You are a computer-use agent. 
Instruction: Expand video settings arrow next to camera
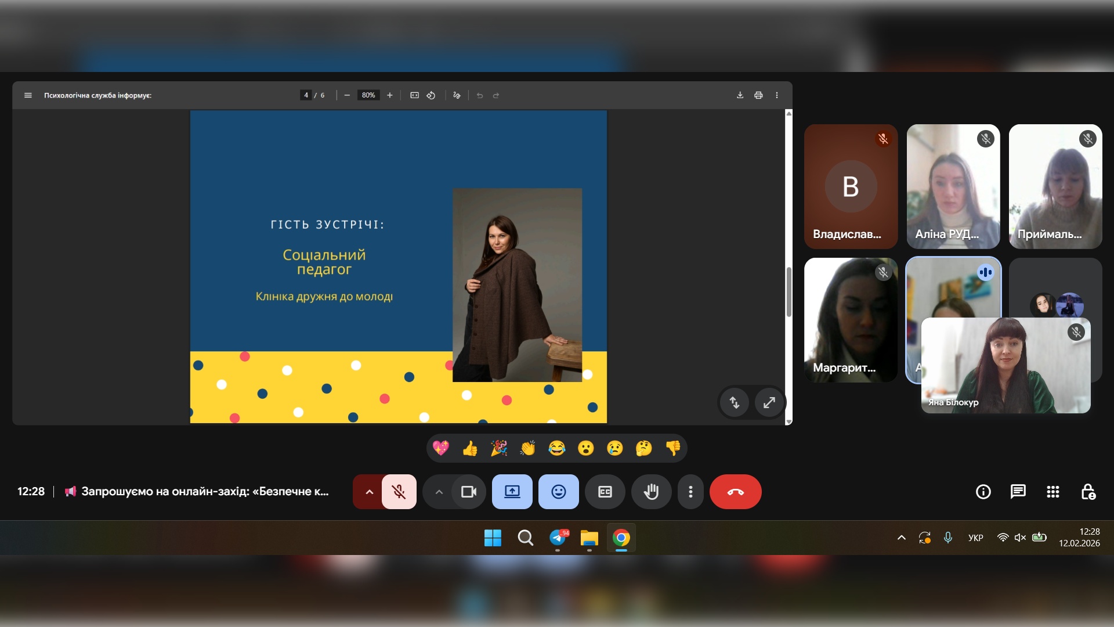tap(439, 492)
